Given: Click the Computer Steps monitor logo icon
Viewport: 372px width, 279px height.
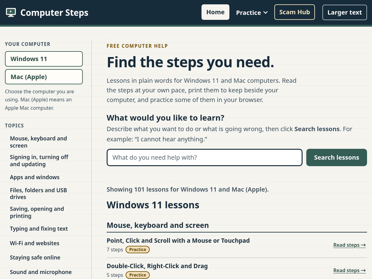Looking at the screenshot, I should 11,12.
